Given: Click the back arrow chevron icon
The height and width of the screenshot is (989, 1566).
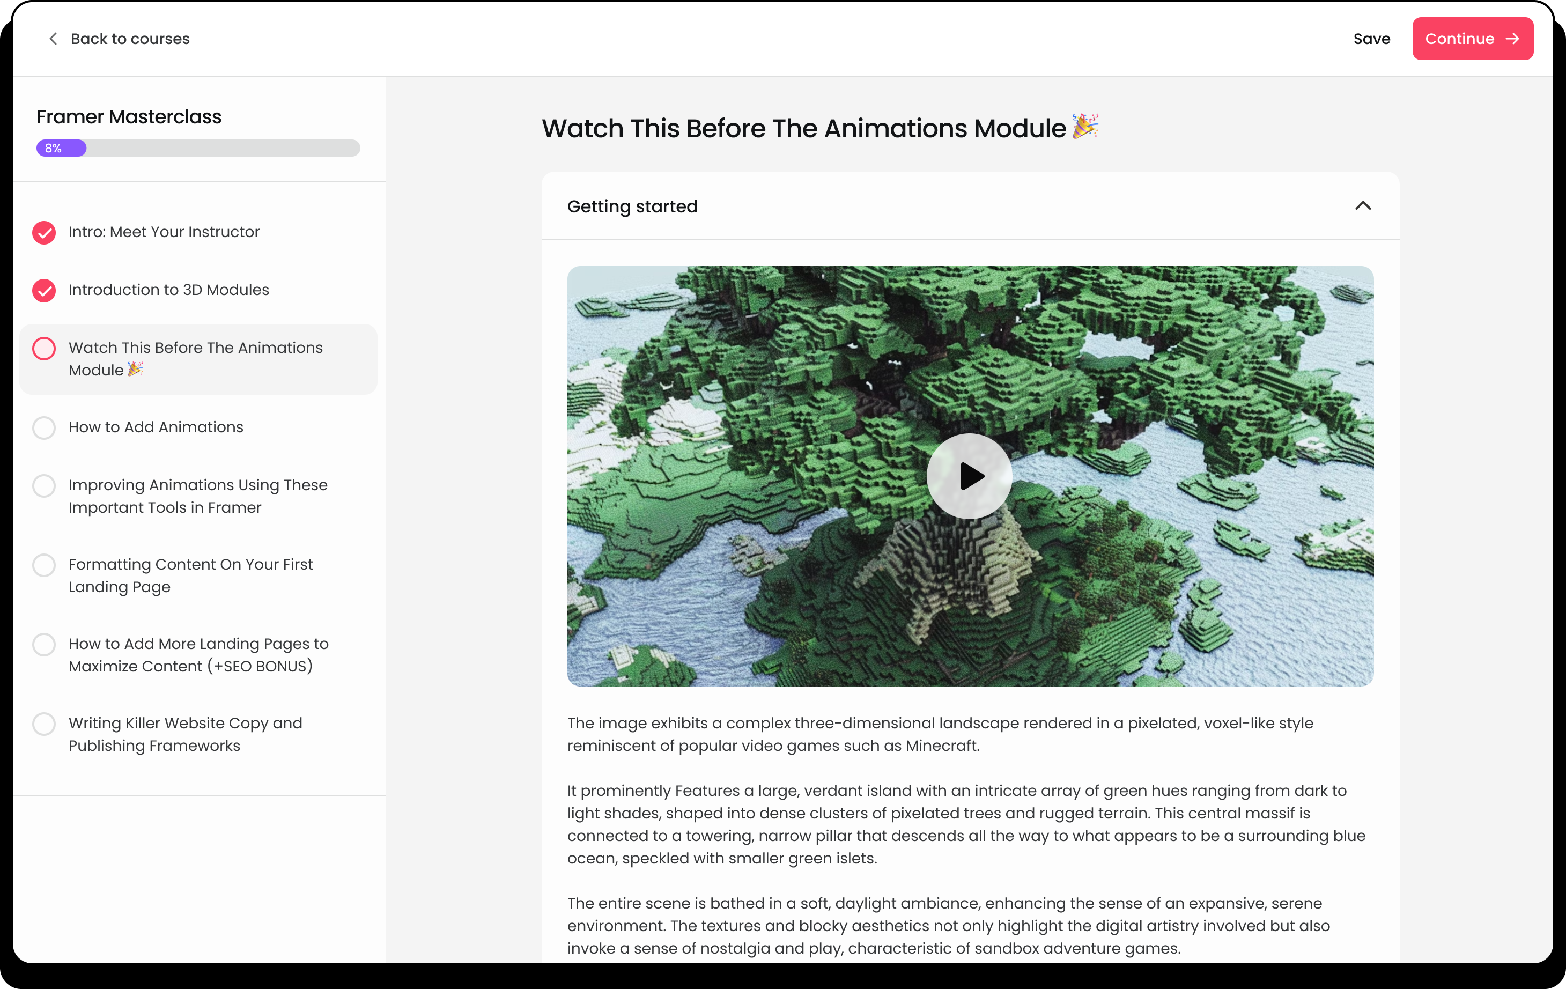Looking at the screenshot, I should [x=53, y=39].
